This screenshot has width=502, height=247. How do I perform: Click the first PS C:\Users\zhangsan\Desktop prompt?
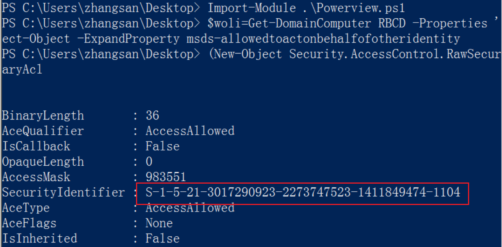(x=101, y=8)
